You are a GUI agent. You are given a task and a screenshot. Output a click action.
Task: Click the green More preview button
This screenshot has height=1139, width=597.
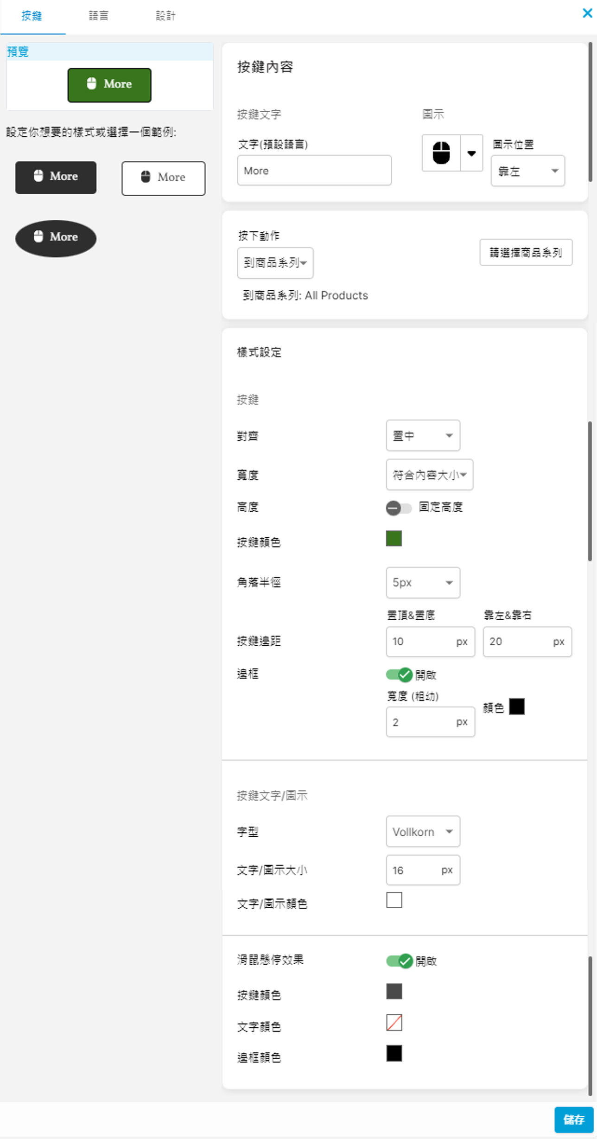click(109, 85)
